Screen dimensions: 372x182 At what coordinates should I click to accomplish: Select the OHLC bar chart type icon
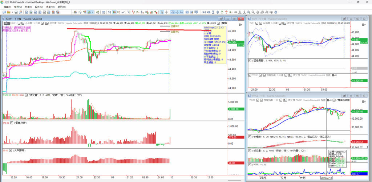(x=110, y=12)
